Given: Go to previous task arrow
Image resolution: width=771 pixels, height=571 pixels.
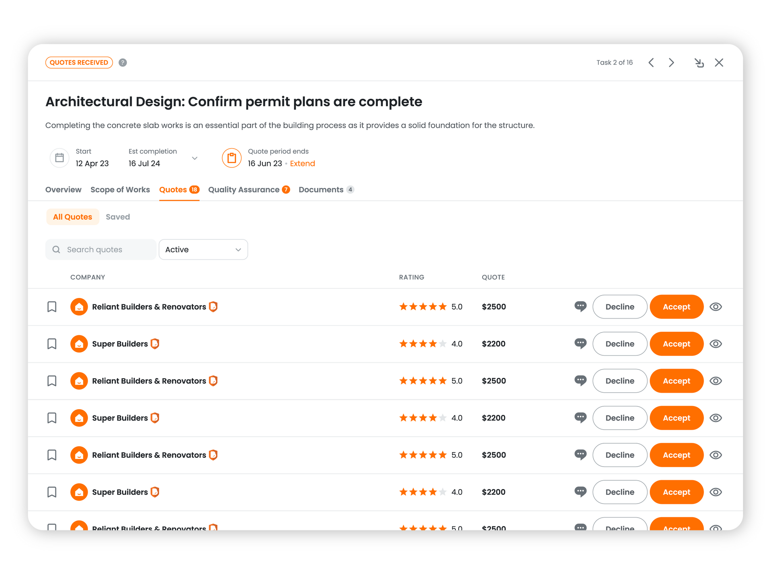Looking at the screenshot, I should point(651,63).
